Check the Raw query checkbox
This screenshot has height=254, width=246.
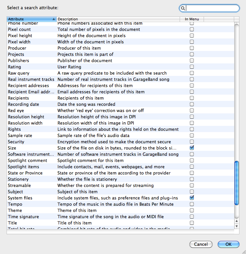tap(192, 73)
